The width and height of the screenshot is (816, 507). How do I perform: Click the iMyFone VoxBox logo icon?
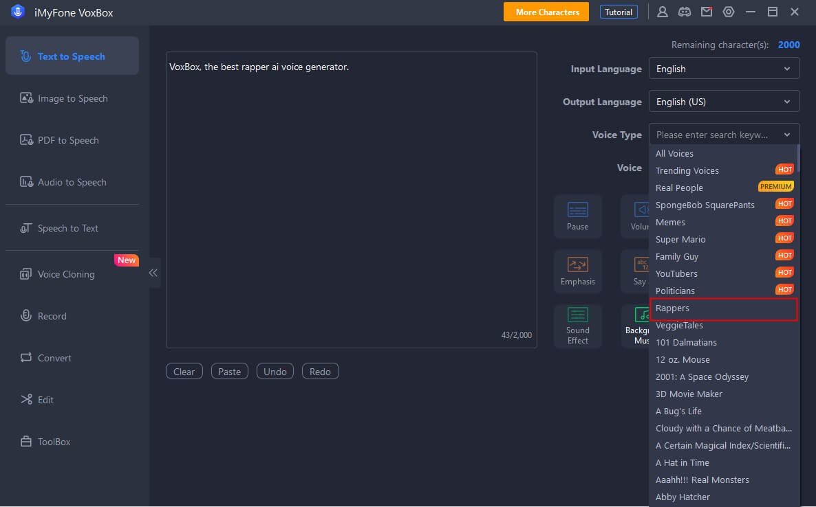(18, 12)
